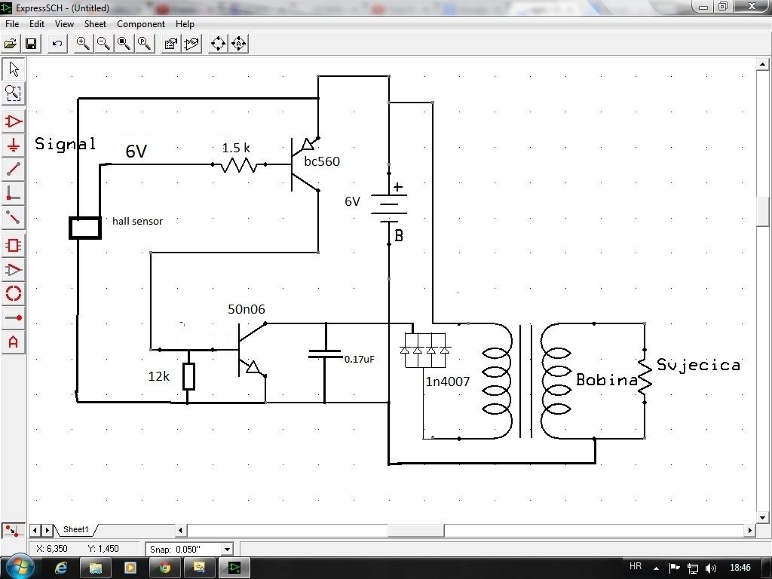
Task: Select the "Svjecica" label
Action: point(699,365)
